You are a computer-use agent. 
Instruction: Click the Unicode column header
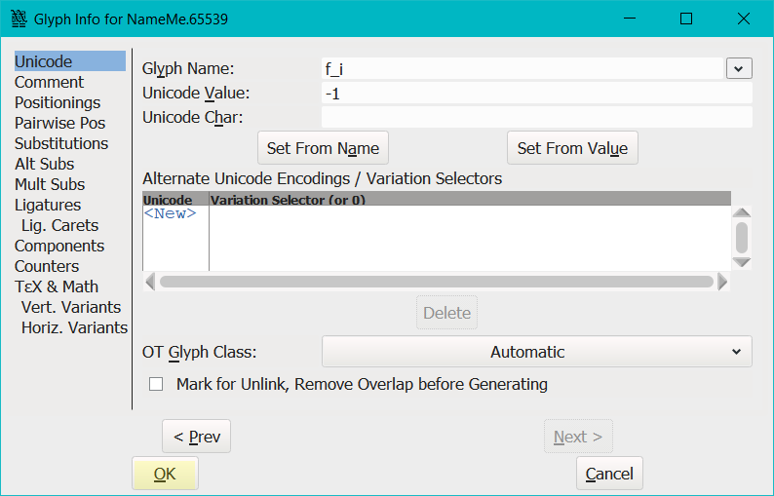point(175,200)
